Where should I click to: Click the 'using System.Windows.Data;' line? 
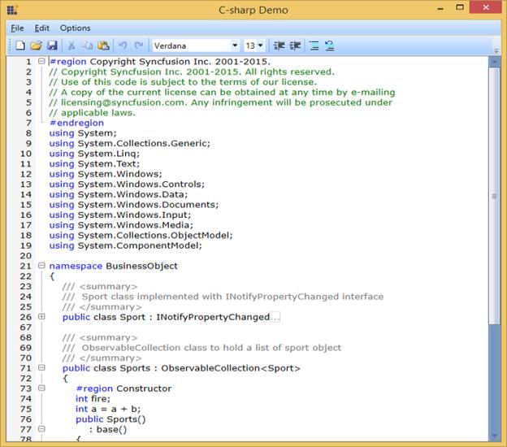pos(119,194)
